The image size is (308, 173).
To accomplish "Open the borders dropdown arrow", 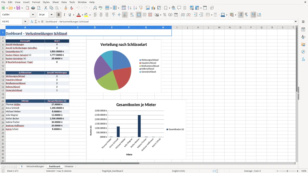I will click(211, 15).
